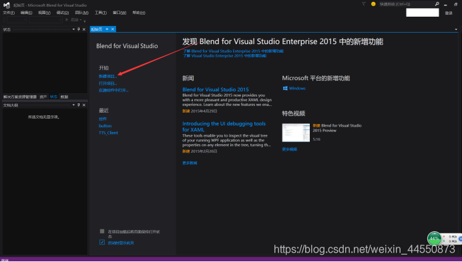Switch to the 资产 tab

[x=43, y=97]
